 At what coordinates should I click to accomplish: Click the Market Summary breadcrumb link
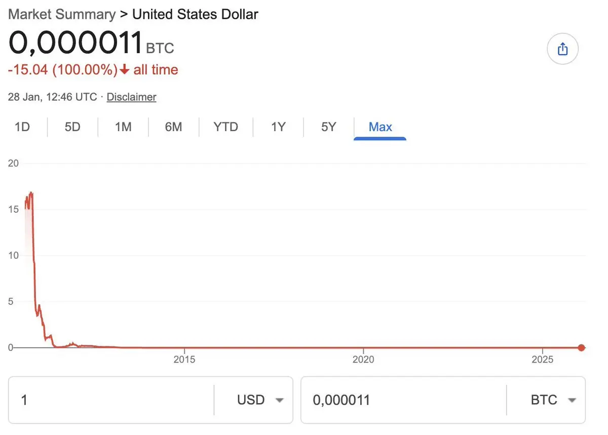point(62,14)
